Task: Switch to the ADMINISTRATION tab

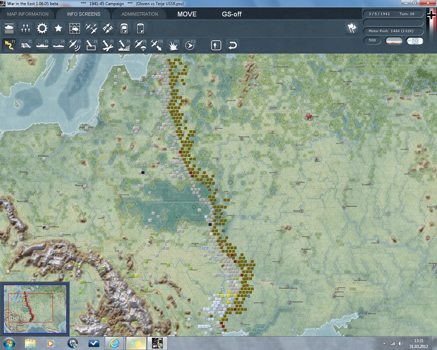Action: point(140,14)
